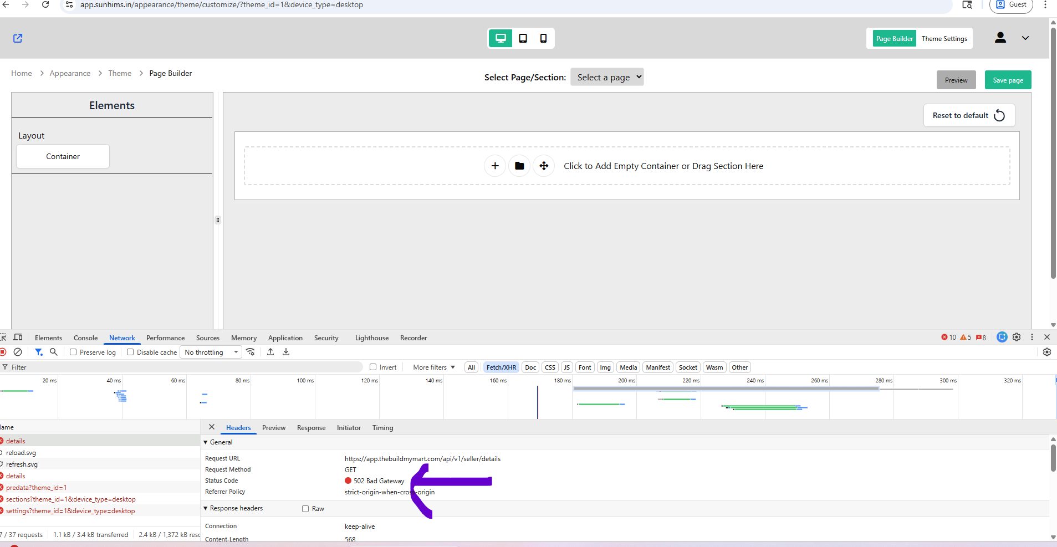Import HAR file with upload icon
The image size is (1057, 547).
tap(270, 352)
